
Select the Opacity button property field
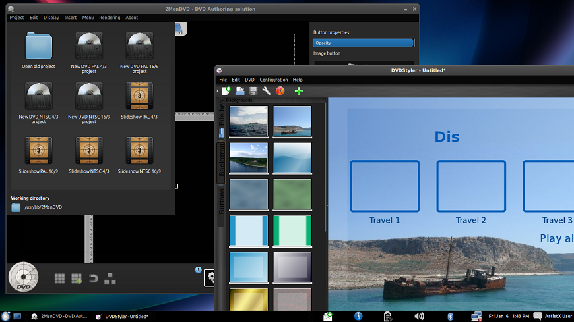pos(363,43)
